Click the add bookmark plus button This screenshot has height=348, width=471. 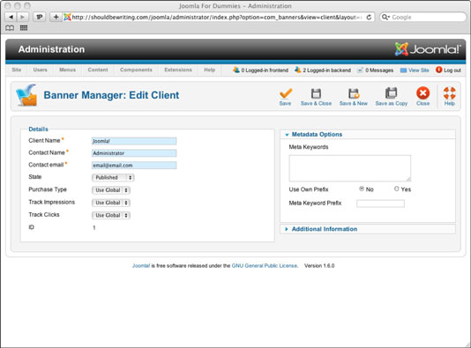(x=56, y=17)
